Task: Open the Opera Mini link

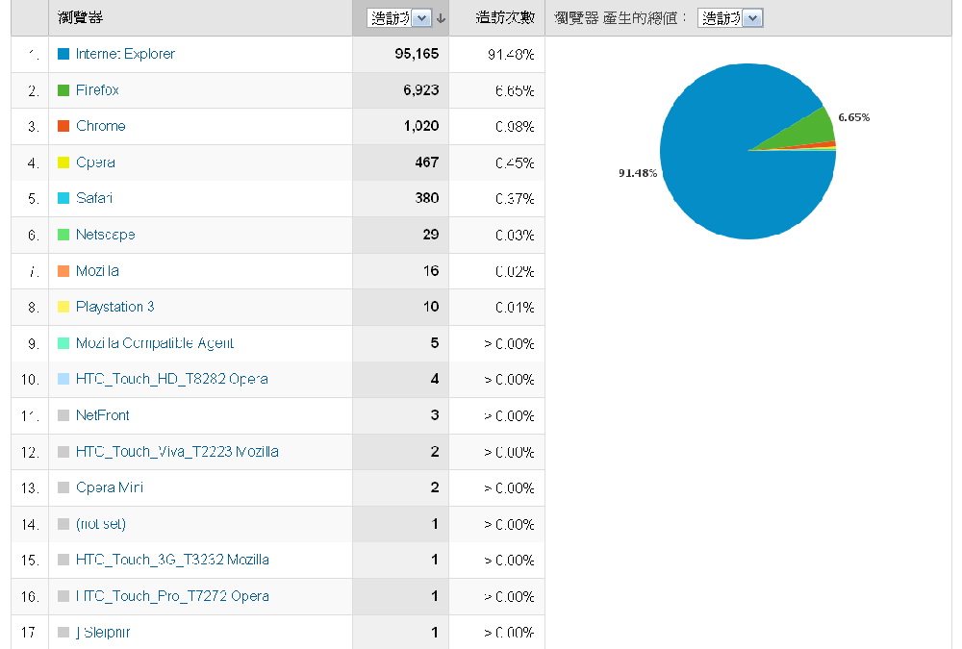Action: point(110,487)
